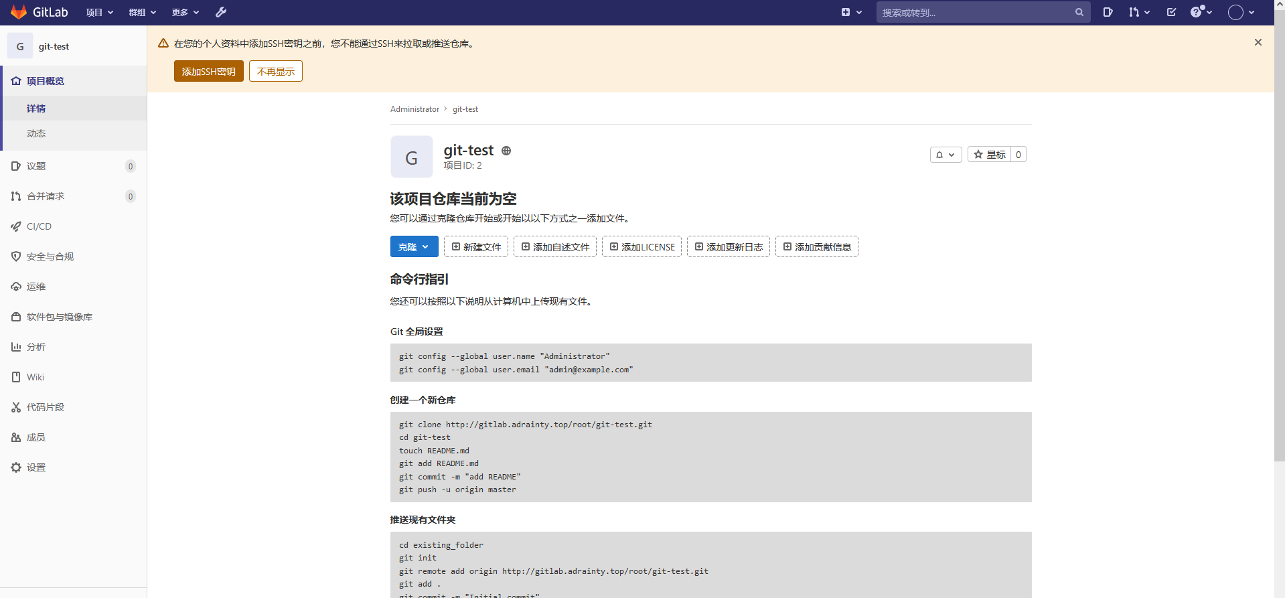Open the merge requests dropdown in top bar

(x=1139, y=12)
